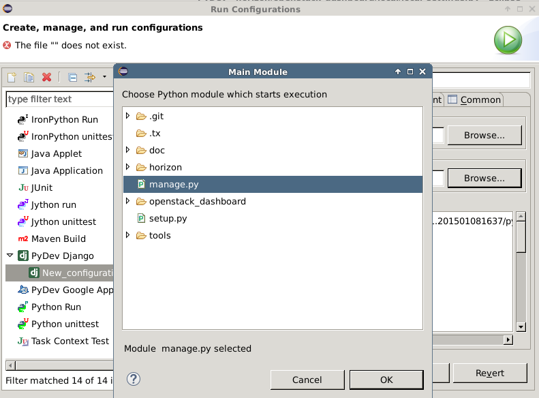Close the Main Module dialog

pos(422,72)
